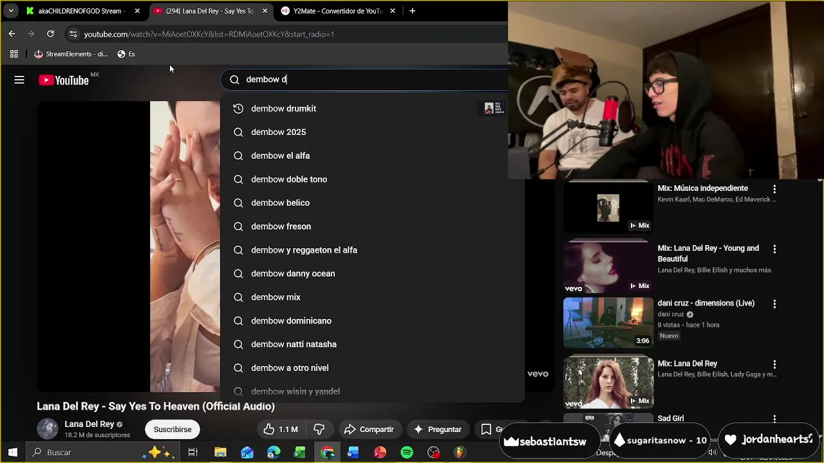Select suggestion 'dembow freson'
Viewport: 824px width, 463px height.
pos(372,226)
